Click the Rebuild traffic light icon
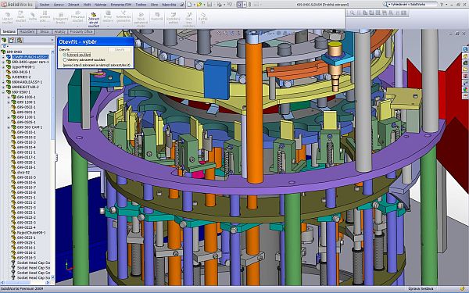The image size is (469, 293). (250, 5)
